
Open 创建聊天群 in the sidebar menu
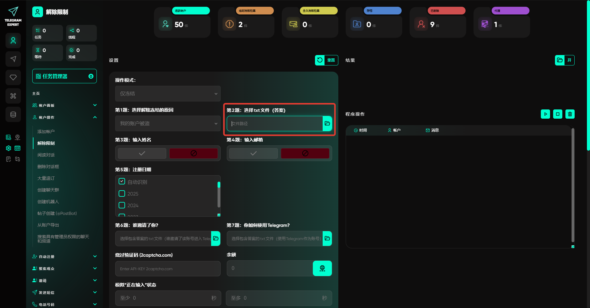tap(48, 190)
